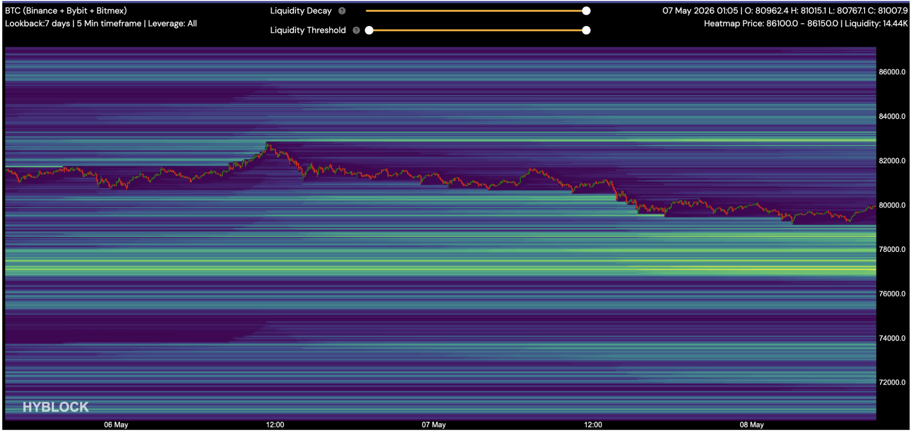Click the 80000.0 price axis label

coord(892,205)
